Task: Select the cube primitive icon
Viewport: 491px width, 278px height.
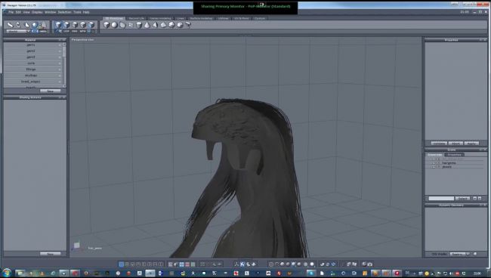Action: click(x=107, y=25)
